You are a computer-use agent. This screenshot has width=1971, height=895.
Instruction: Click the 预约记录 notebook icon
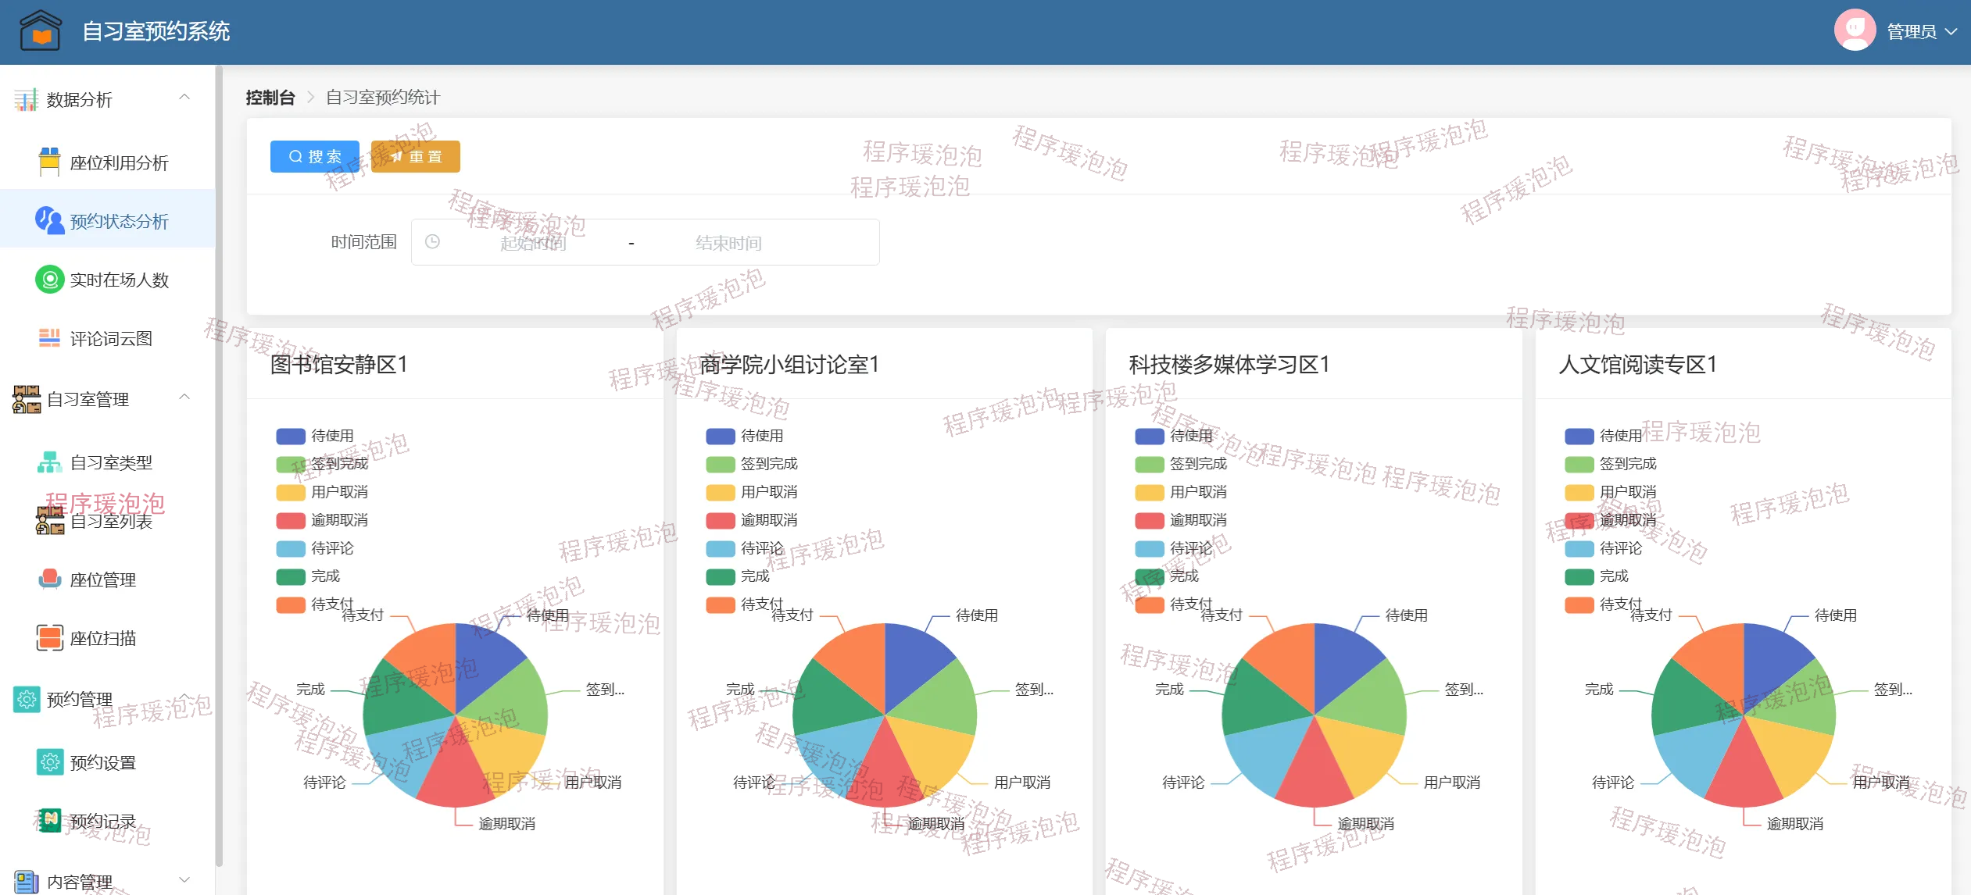click(x=49, y=821)
